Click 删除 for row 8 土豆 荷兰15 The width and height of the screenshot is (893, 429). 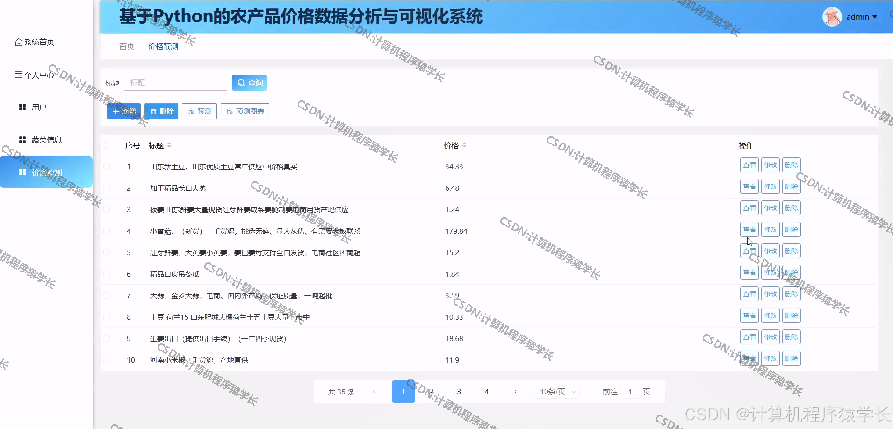(792, 315)
